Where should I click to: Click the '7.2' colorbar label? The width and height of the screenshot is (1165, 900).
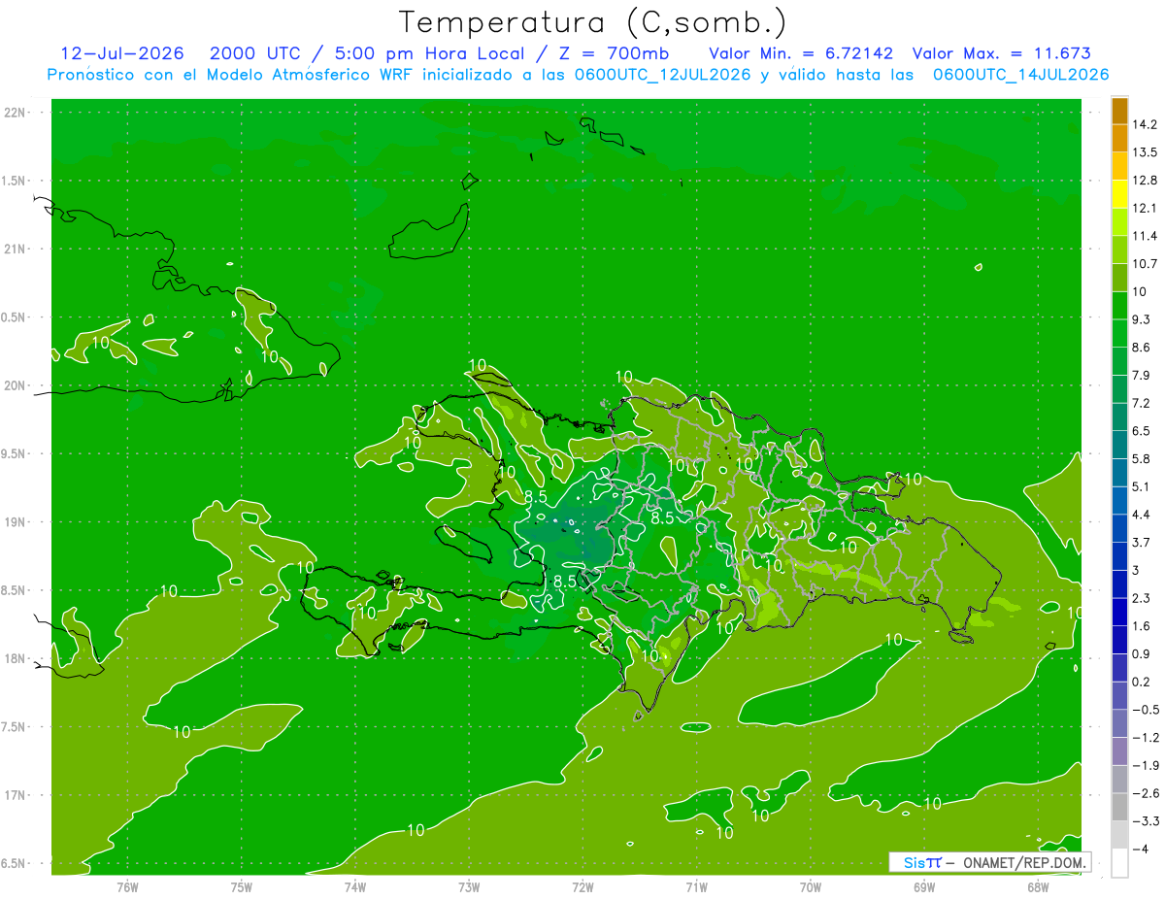click(x=1142, y=403)
